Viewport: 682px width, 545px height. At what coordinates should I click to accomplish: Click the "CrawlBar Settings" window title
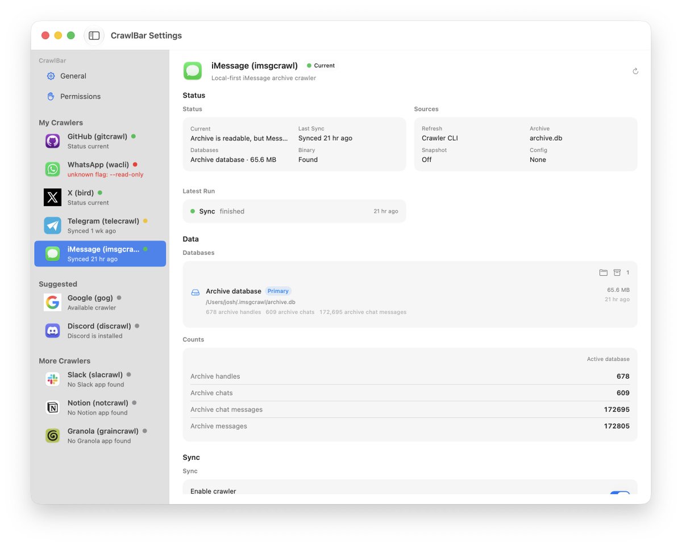tap(147, 36)
